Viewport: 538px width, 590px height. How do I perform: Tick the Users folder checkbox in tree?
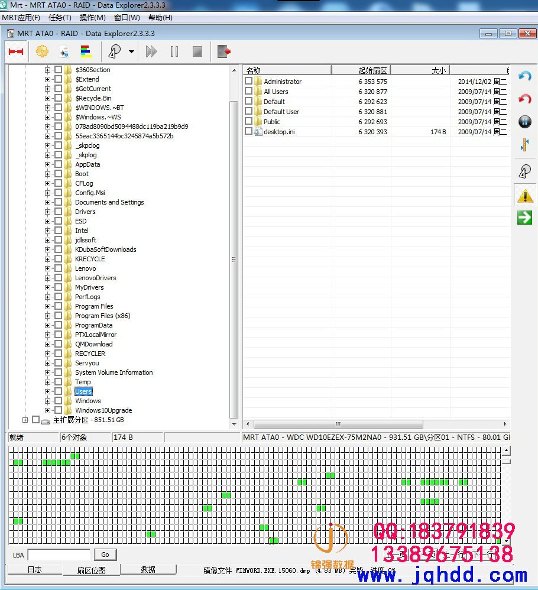[59, 391]
